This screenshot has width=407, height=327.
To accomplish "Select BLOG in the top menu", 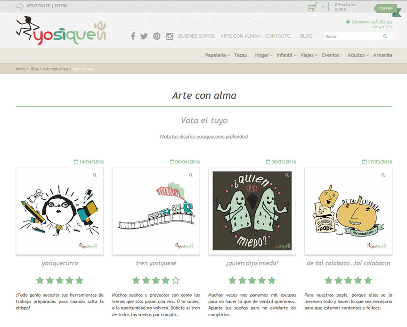I will [x=306, y=36].
